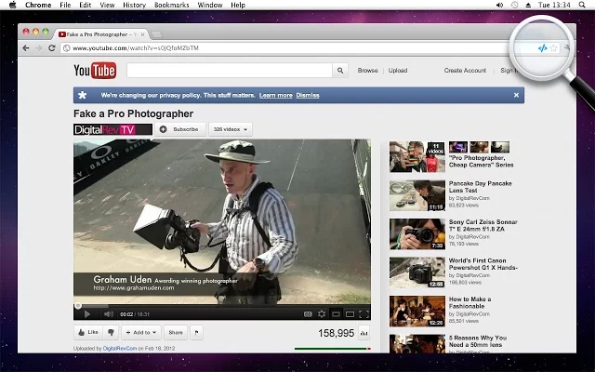595x372 pixels.
Task: Click the eject icon in menu bar
Action: coord(528,5)
